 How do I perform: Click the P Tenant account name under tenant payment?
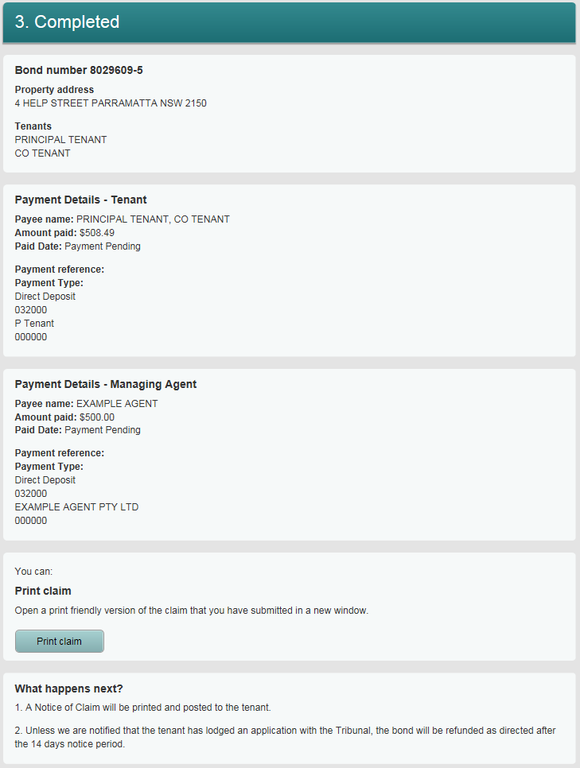coord(34,323)
